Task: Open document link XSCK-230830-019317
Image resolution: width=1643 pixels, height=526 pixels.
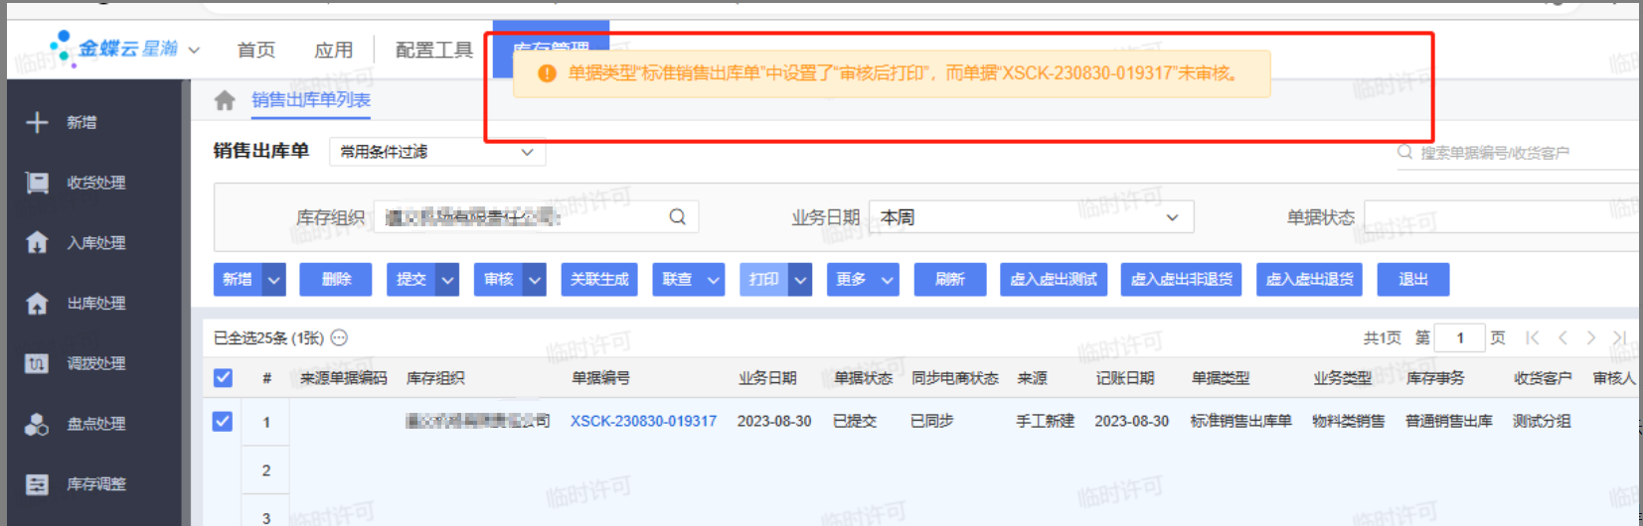Action: click(x=643, y=422)
